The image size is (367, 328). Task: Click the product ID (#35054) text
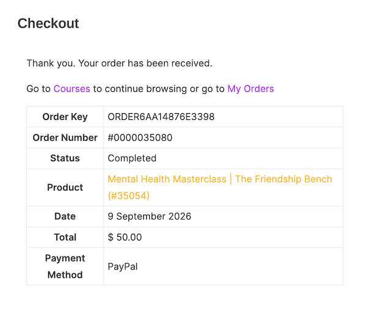[128, 196]
